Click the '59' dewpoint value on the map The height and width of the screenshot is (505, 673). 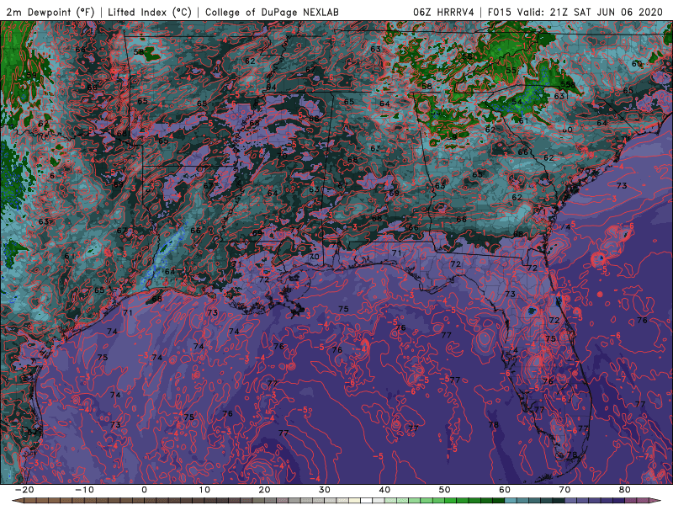tap(31, 76)
